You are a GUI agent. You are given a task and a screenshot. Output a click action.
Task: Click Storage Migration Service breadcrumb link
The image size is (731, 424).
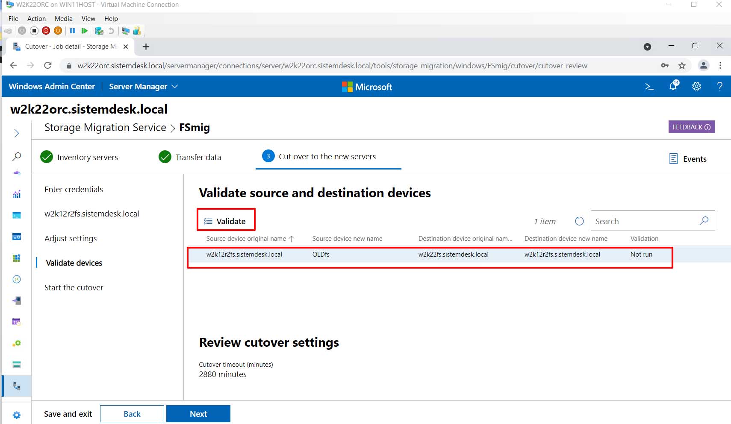click(x=105, y=128)
